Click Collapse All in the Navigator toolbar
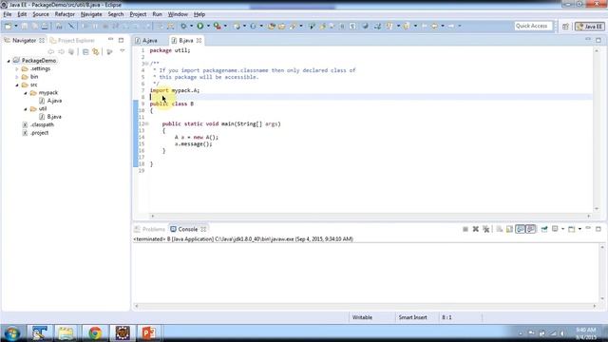Viewport: 608px width, 342px height. (x=85, y=51)
